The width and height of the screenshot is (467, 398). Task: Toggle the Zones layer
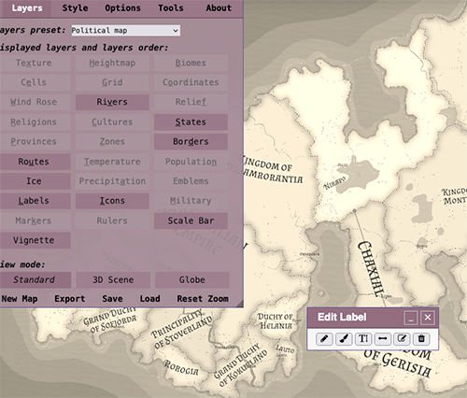[112, 142]
